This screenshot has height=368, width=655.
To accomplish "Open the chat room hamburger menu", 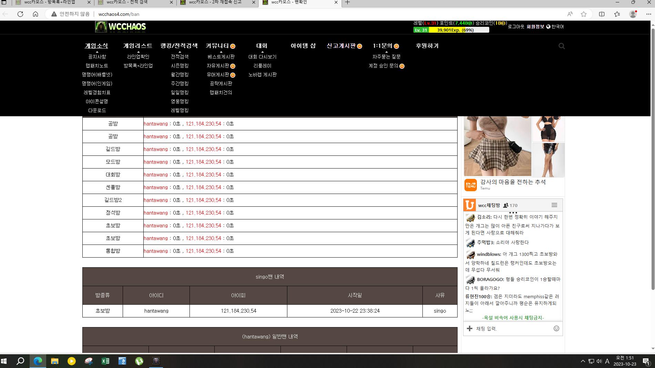I will click(x=554, y=205).
